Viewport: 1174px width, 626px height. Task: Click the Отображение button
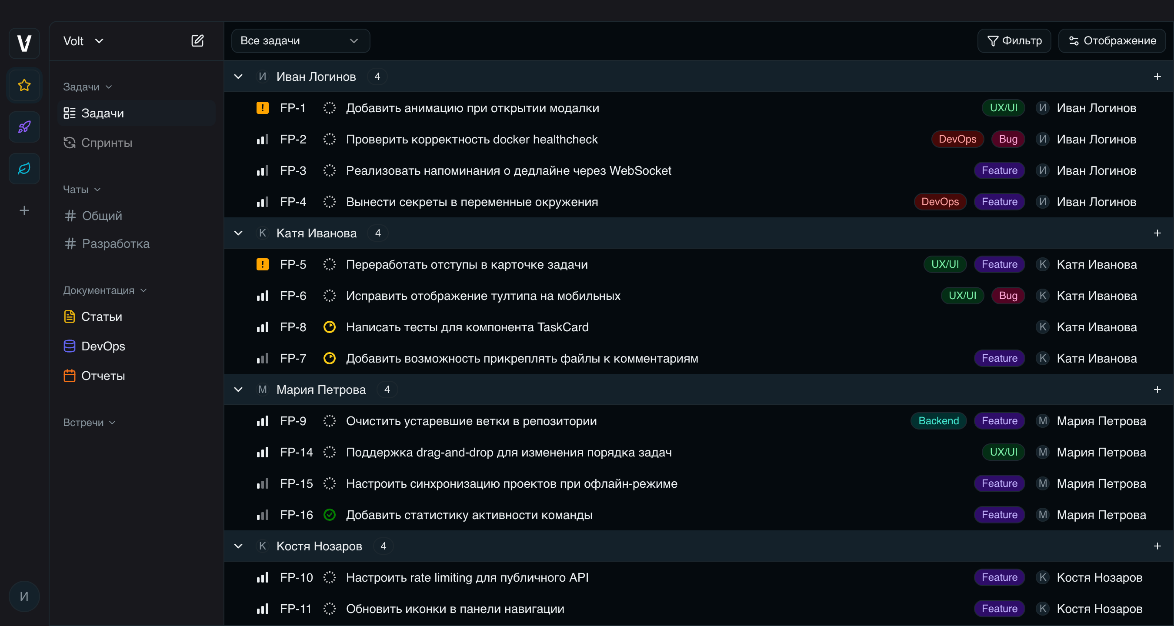1112,41
